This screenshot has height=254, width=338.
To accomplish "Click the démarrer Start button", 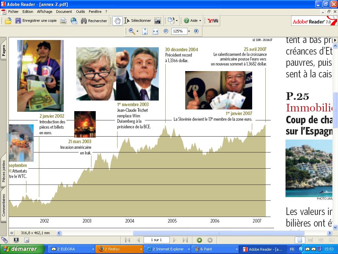I will (x=22, y=249).
